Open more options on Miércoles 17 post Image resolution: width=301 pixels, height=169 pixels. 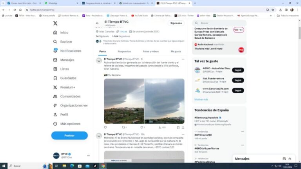coord(183,135)
